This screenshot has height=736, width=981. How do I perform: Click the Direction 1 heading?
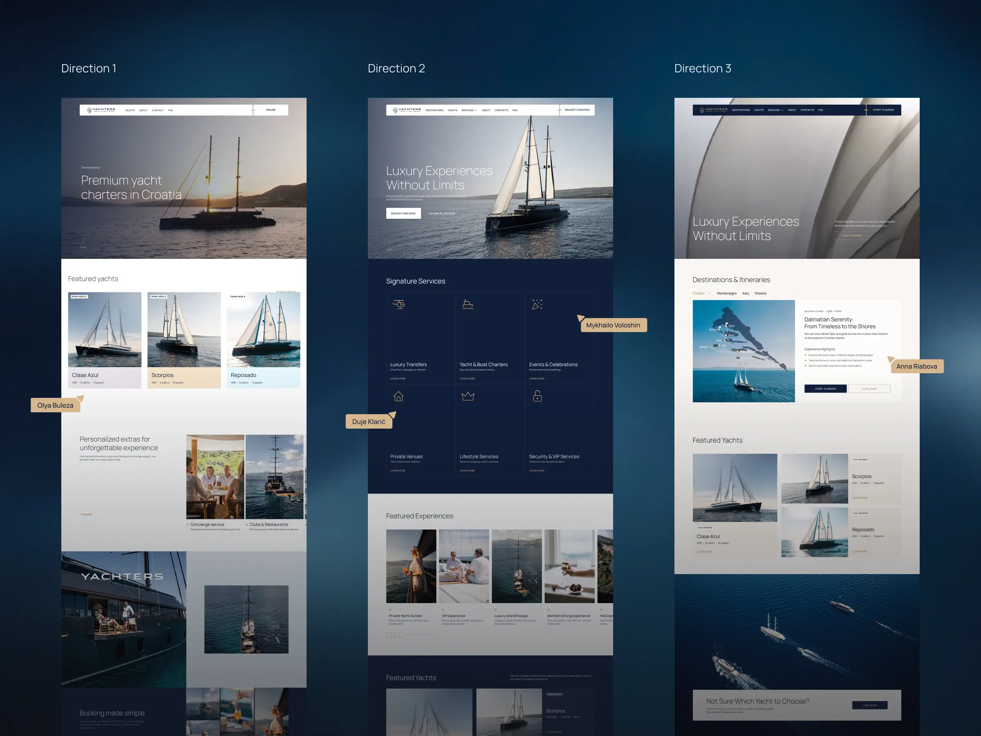coord(89,68)
